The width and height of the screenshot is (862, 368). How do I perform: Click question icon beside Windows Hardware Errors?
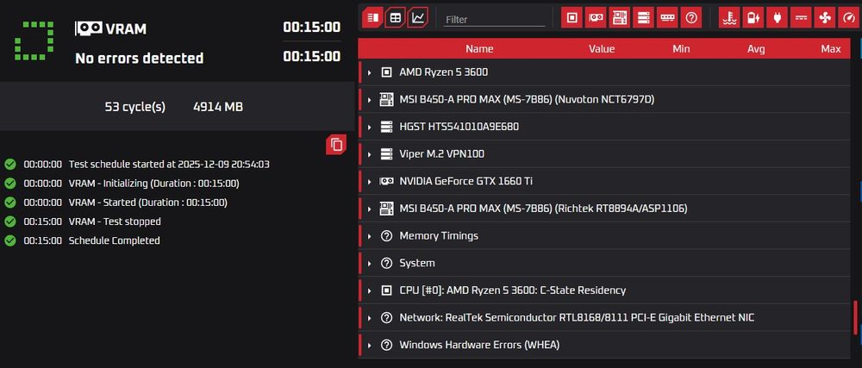(386, 345)
